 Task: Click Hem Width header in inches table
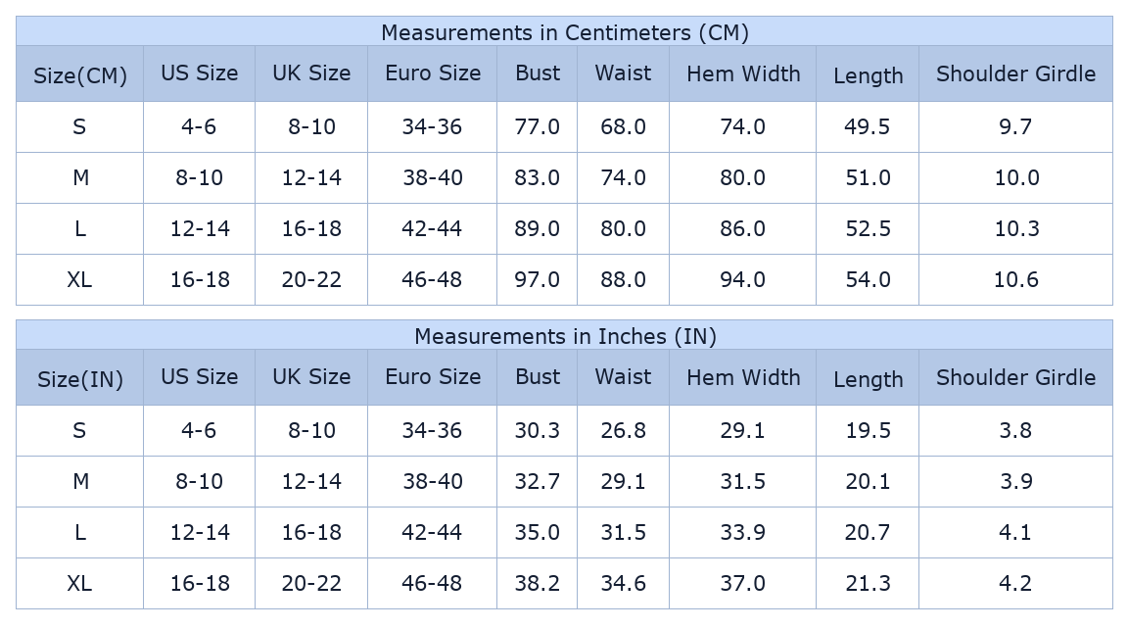coord(743,377)
